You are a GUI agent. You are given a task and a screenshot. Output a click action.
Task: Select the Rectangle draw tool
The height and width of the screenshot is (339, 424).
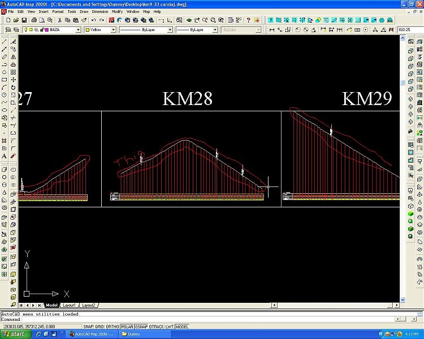4,80
